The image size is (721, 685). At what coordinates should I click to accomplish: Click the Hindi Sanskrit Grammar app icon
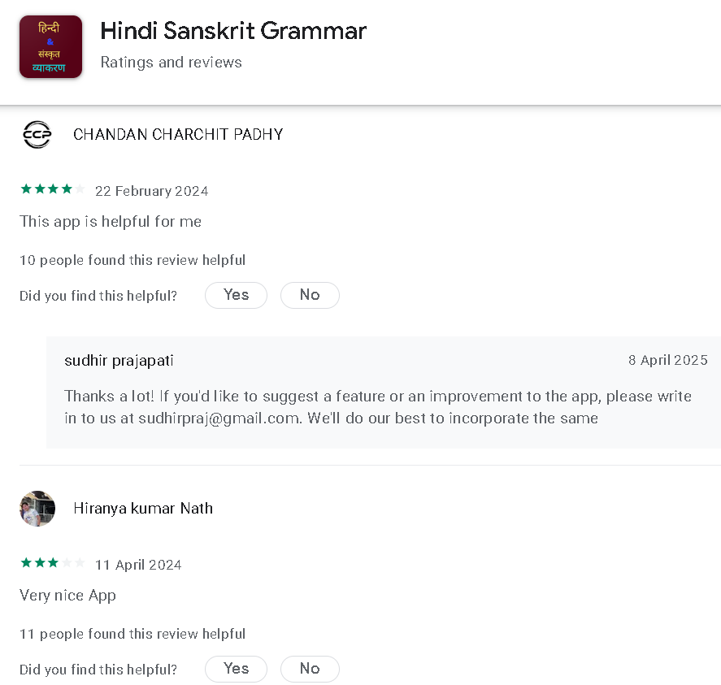[50, 47]
